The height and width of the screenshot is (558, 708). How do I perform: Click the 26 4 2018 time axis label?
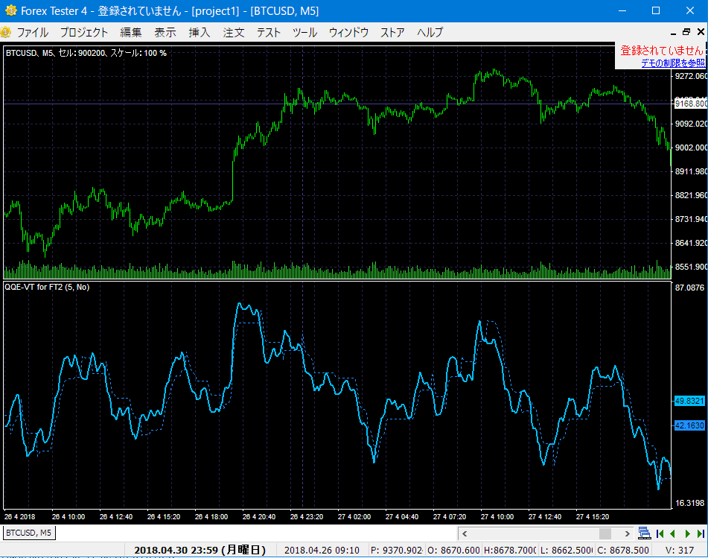coord(19,516)
